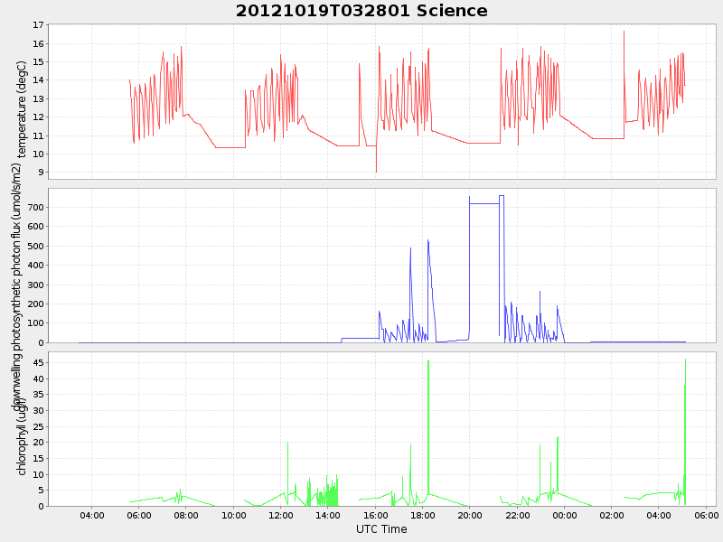Viewport: 723px width, 542px height.
Task: Pick the 18:00 time axis label
Action: (423, 516)
